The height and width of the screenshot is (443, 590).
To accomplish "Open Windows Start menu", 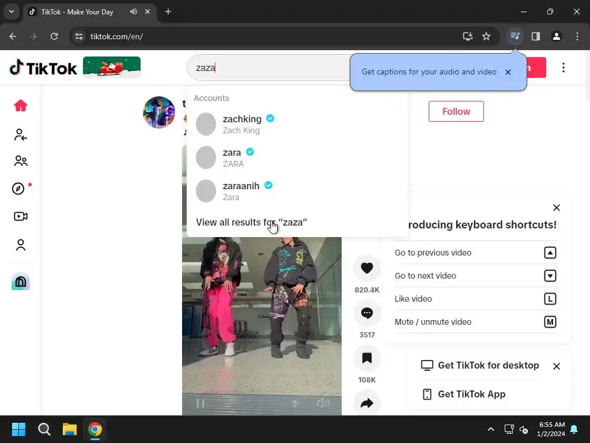I will 18,429.
